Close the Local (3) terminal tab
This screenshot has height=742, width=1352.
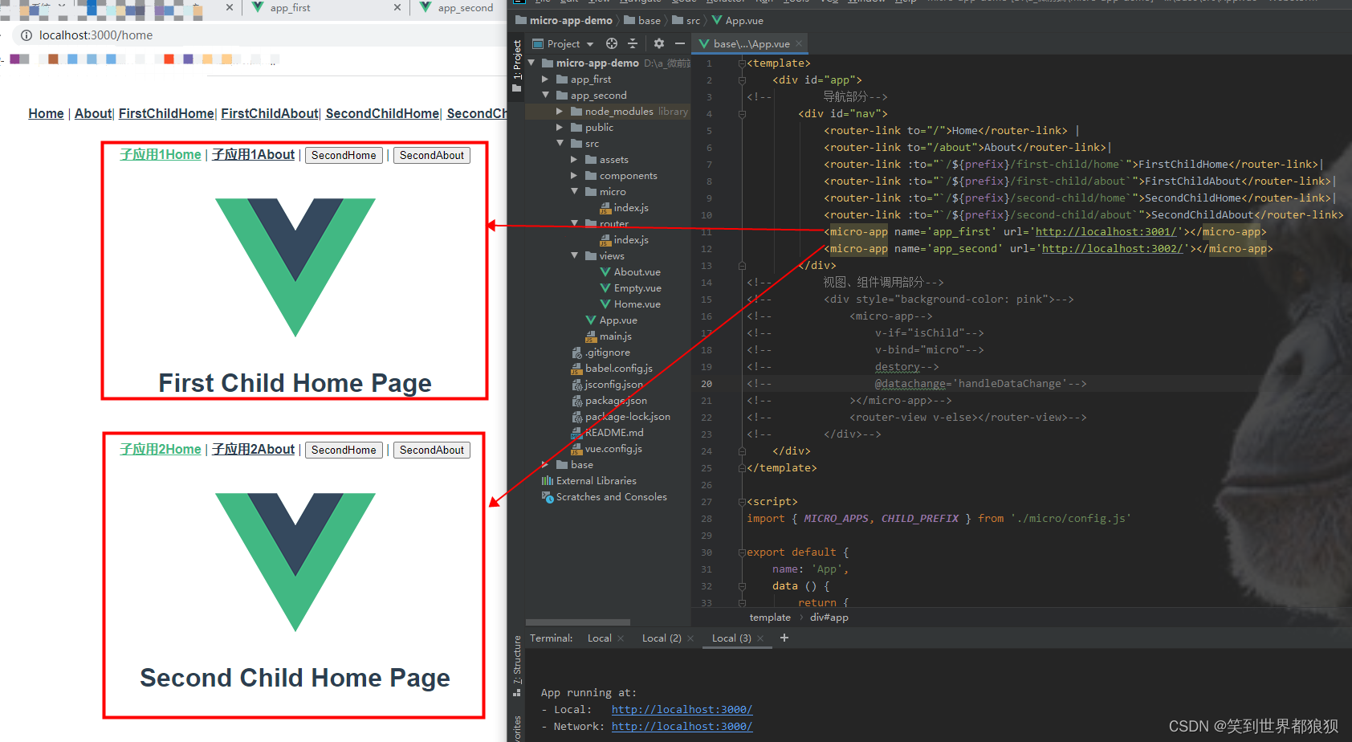tap(761, 638)
